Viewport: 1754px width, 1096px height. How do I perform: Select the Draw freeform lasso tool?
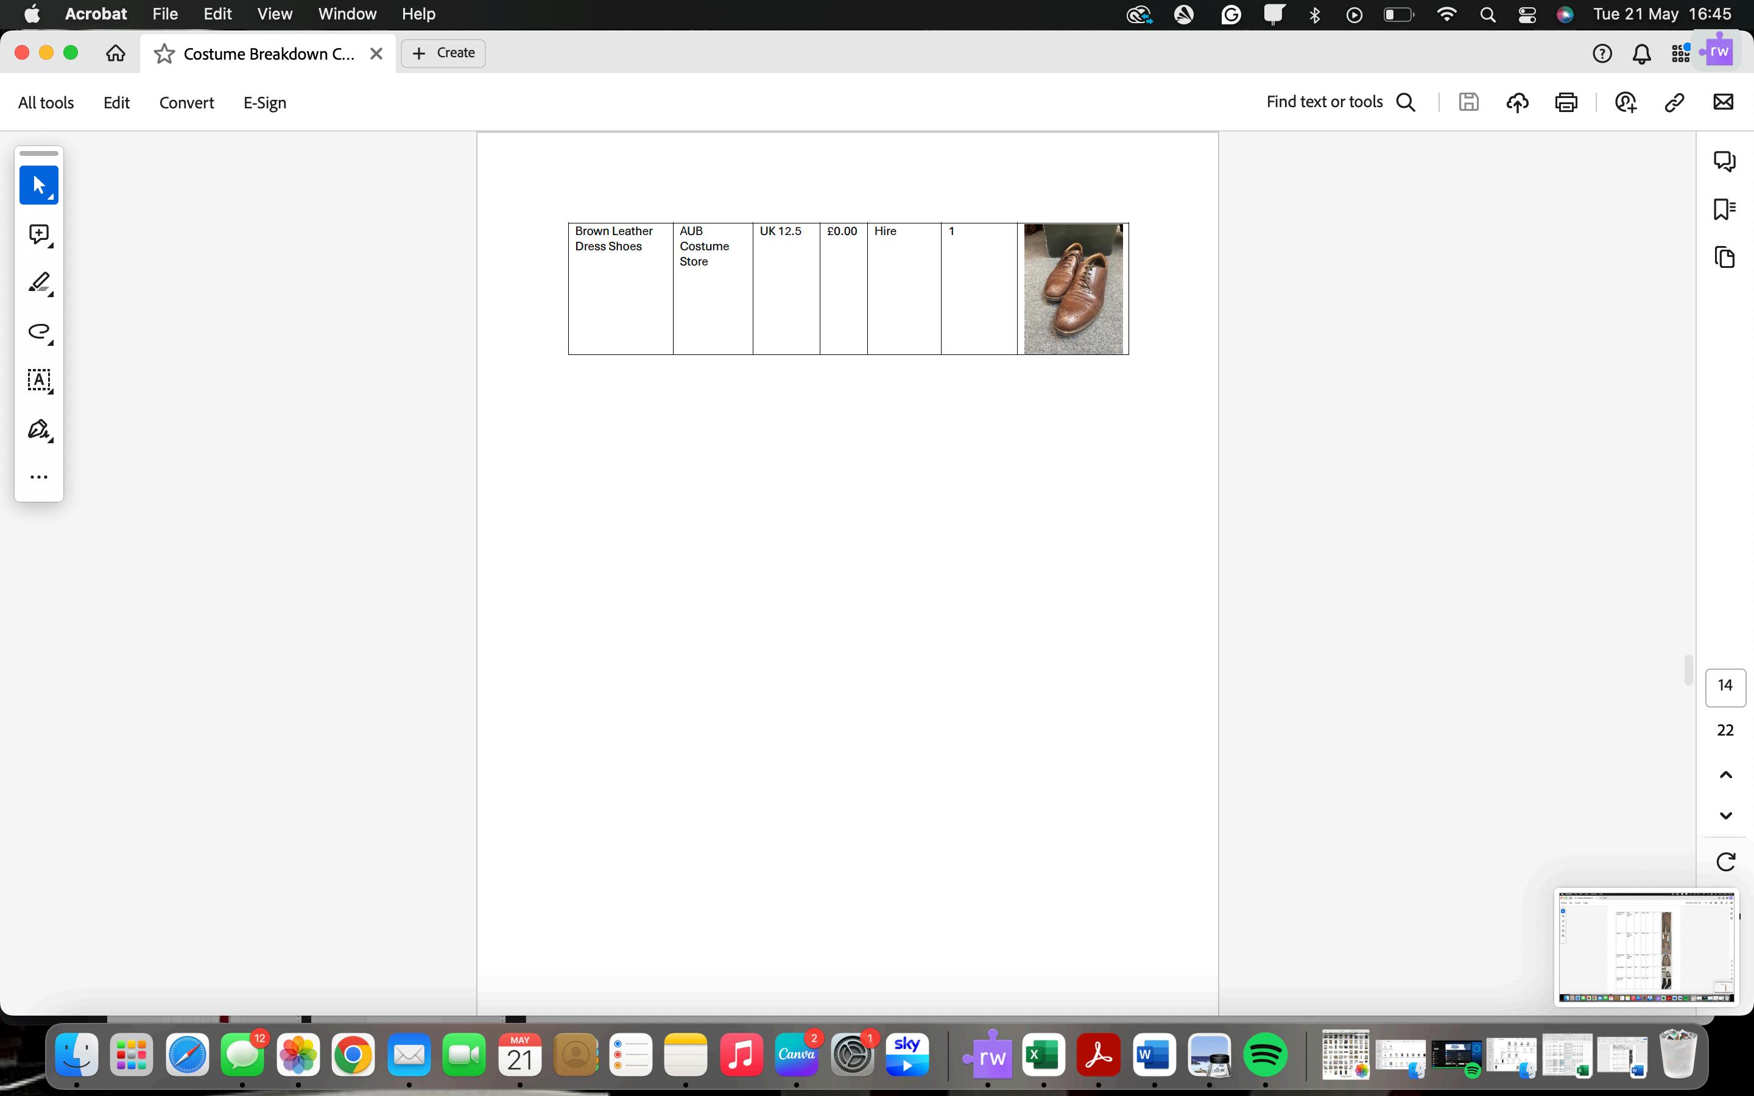pyautogui.click(x=38, y=332)
